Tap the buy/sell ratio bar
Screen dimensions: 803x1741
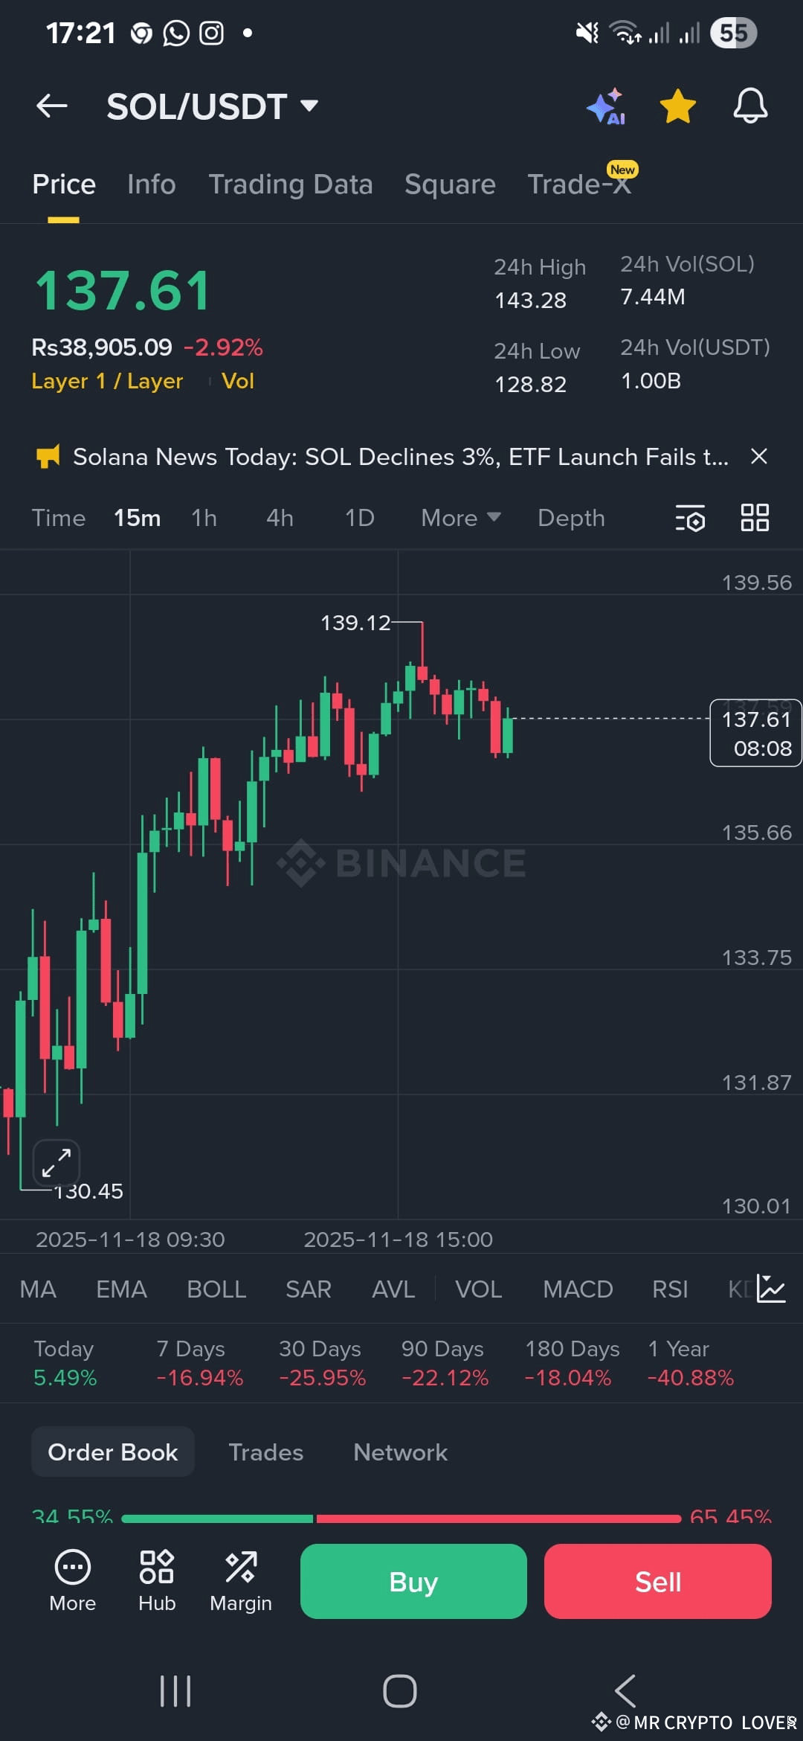click(x=401, y=1519)
